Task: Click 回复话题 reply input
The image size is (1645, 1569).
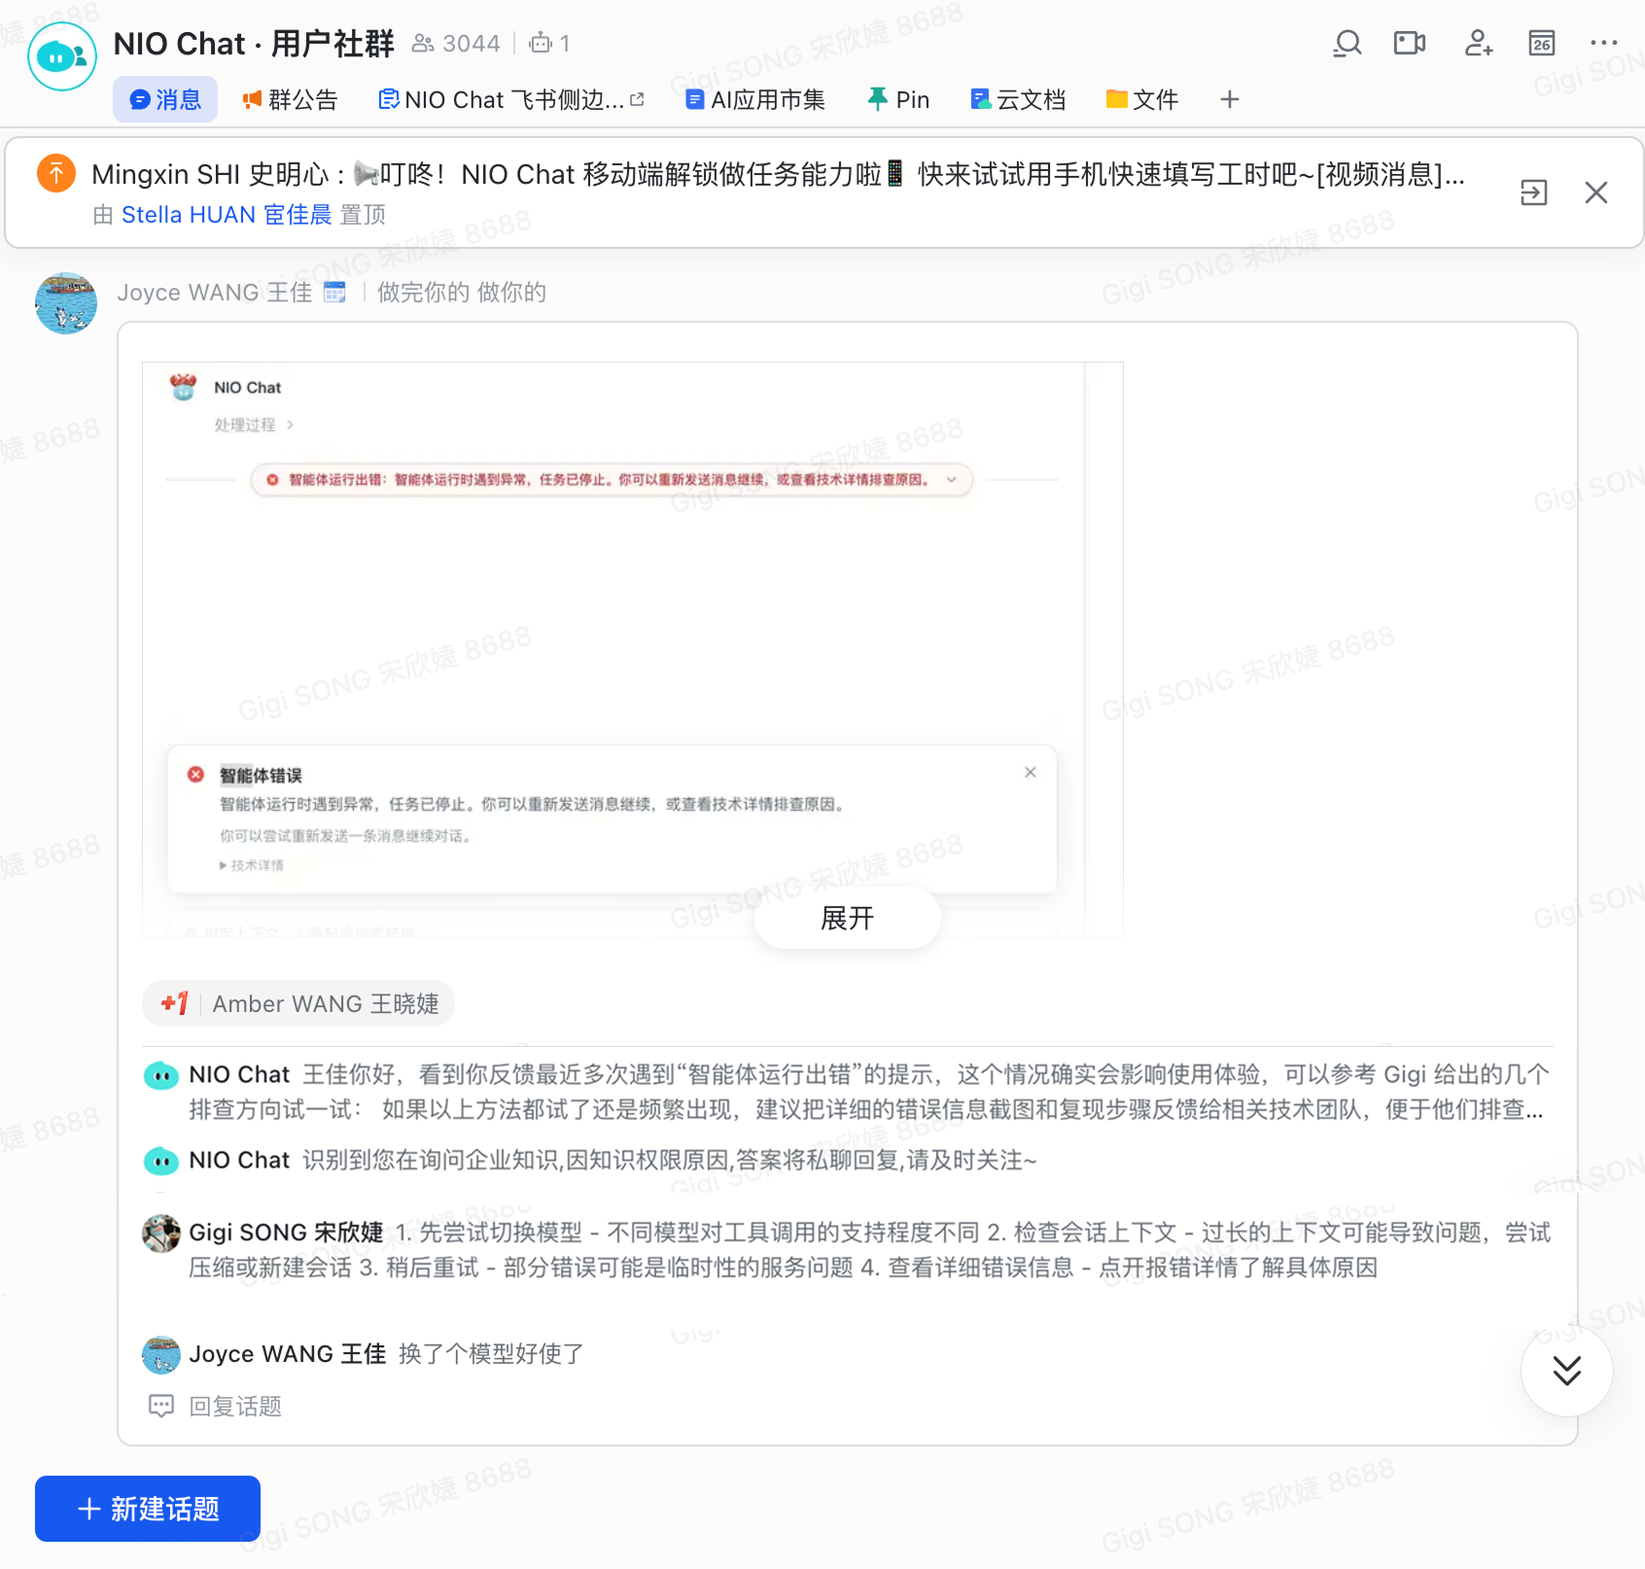Action: coord(235,1407)
